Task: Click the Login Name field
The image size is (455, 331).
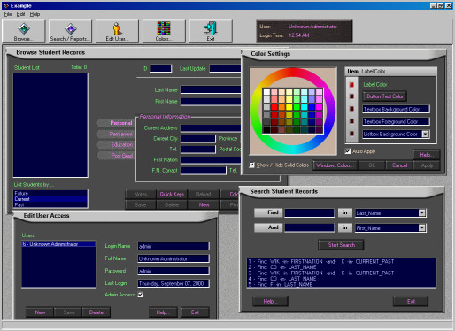Action: [174, 246]
